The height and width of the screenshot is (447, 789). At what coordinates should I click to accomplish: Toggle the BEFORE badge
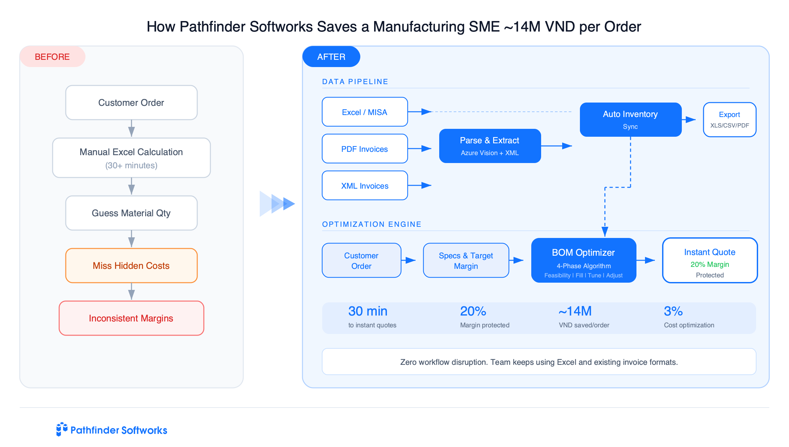pos(52,57)
